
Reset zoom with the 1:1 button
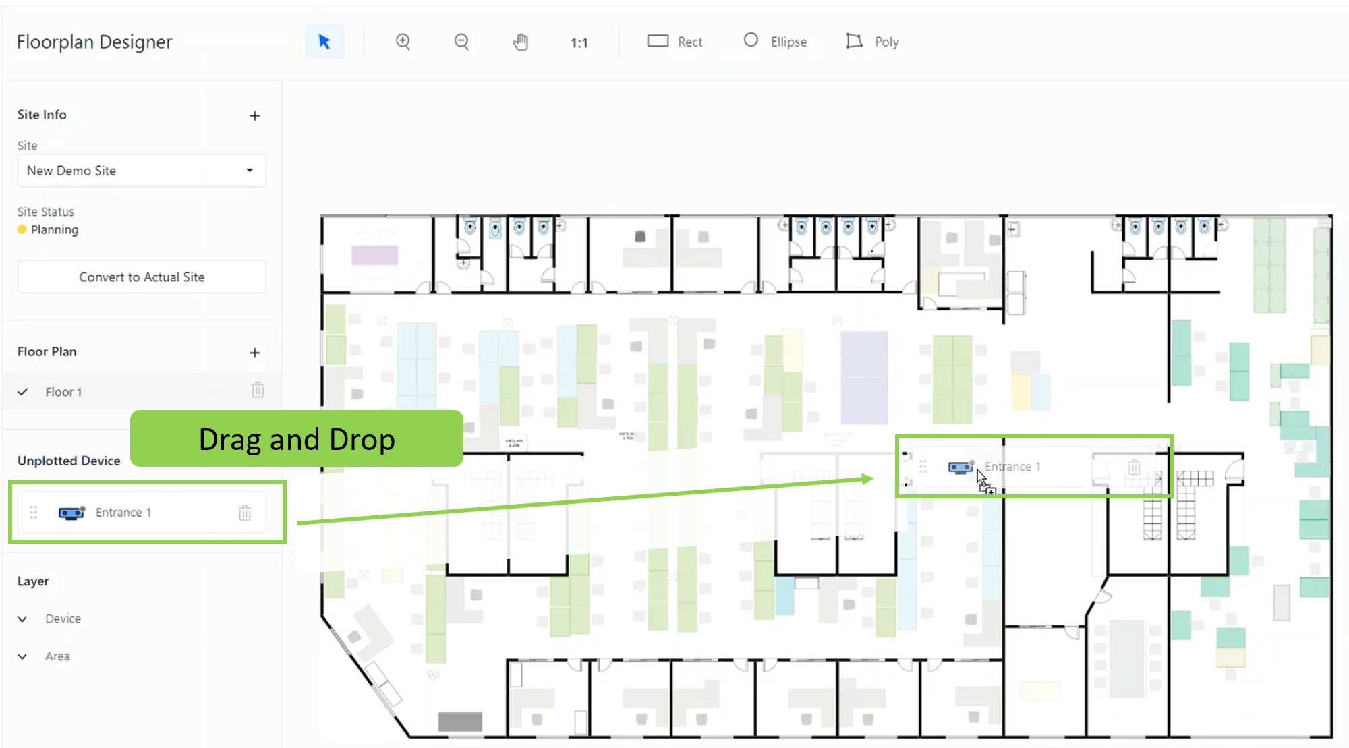pyautogui.click(x=579, y=42)
